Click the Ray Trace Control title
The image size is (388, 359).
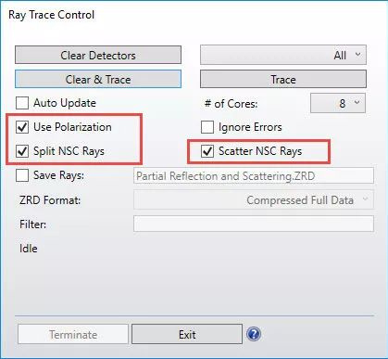click(51, 15)
